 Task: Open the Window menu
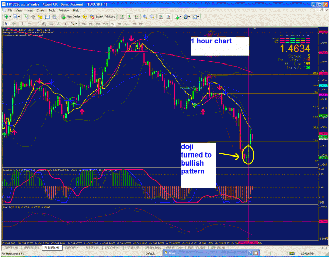64,10
